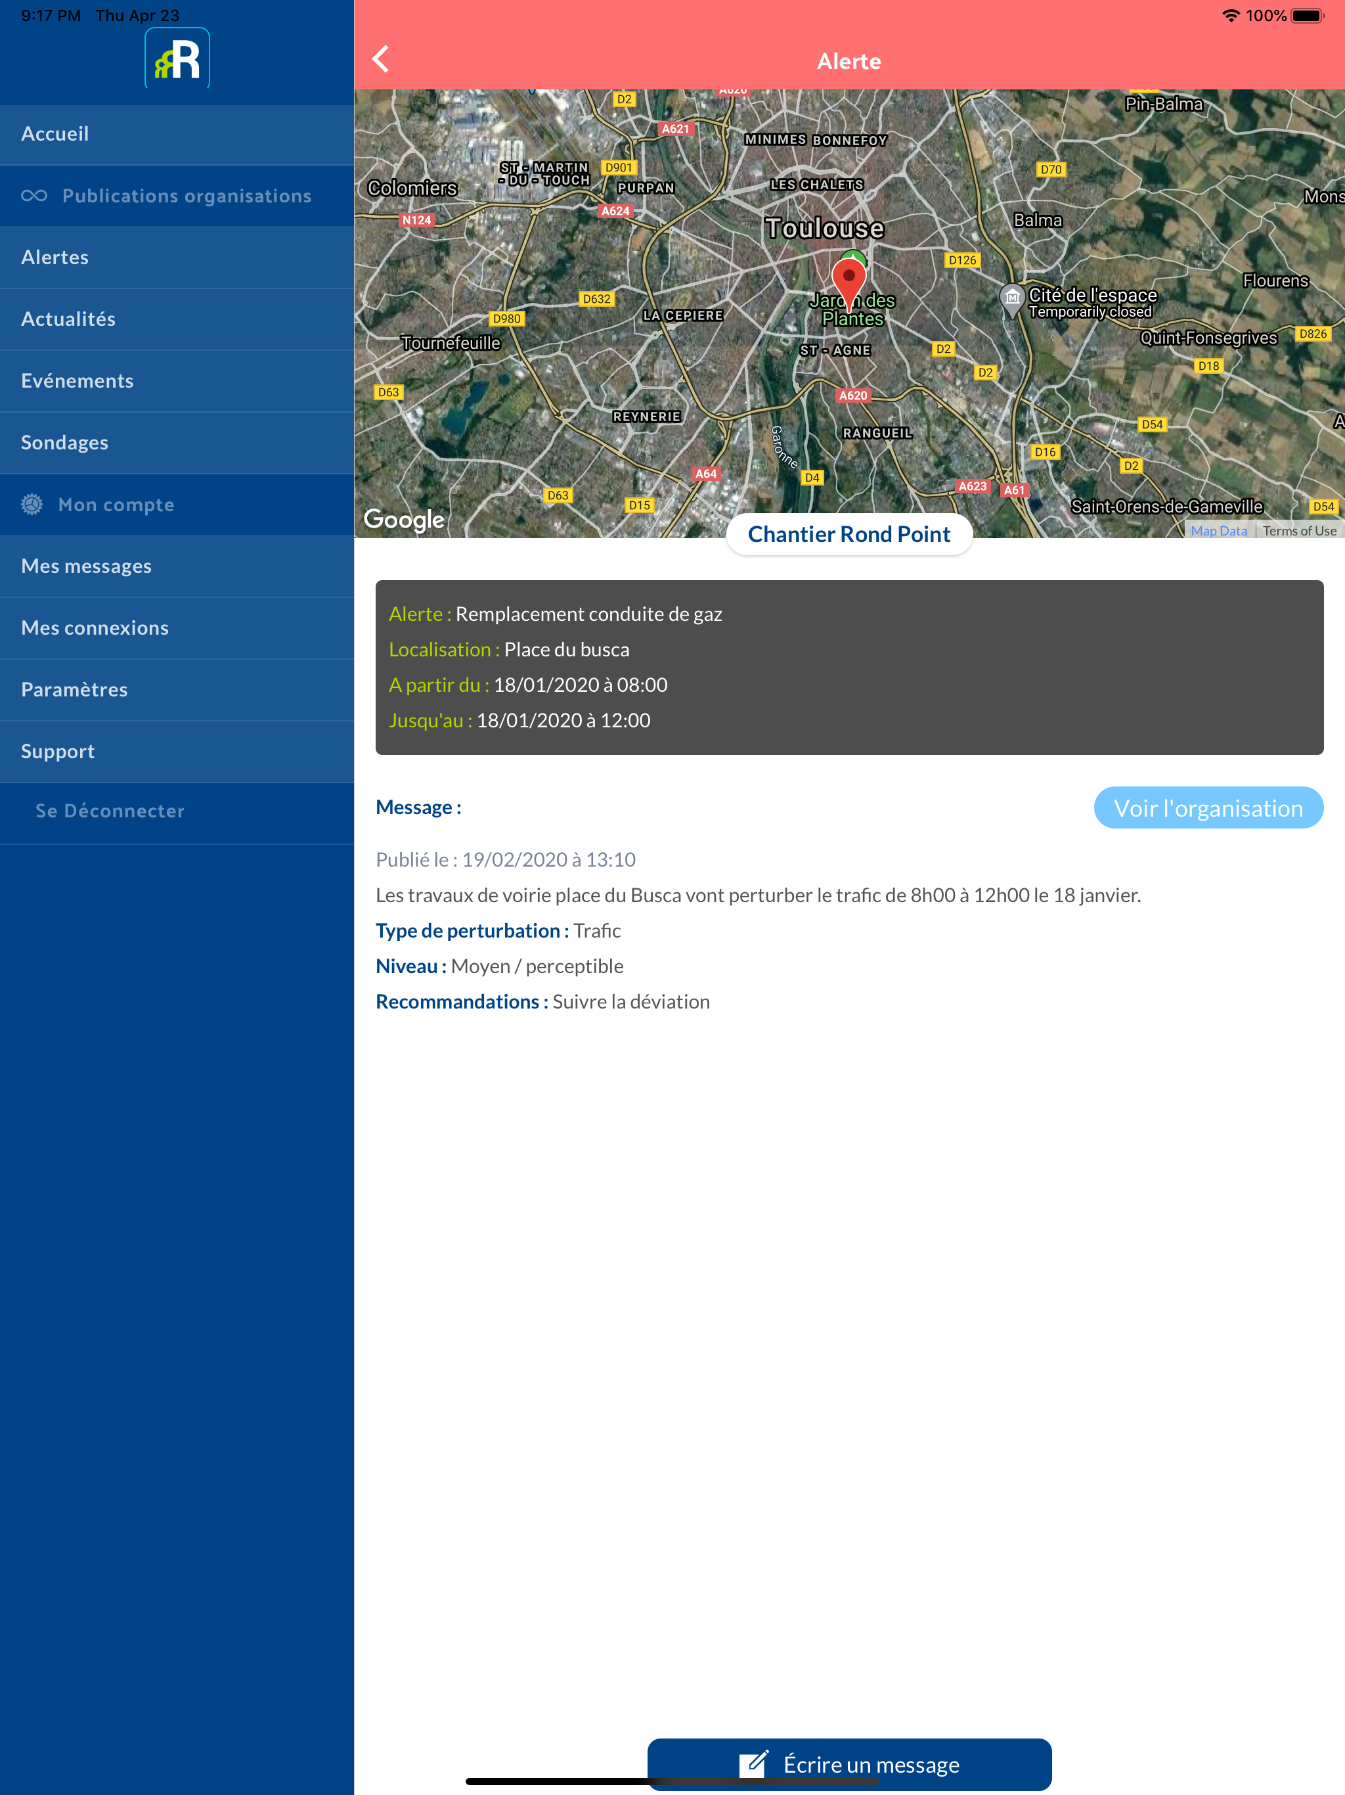Click the pencil icon on the Écrire un message button
This screenshot has height=1795, width=1345.
pos(754,1763)
